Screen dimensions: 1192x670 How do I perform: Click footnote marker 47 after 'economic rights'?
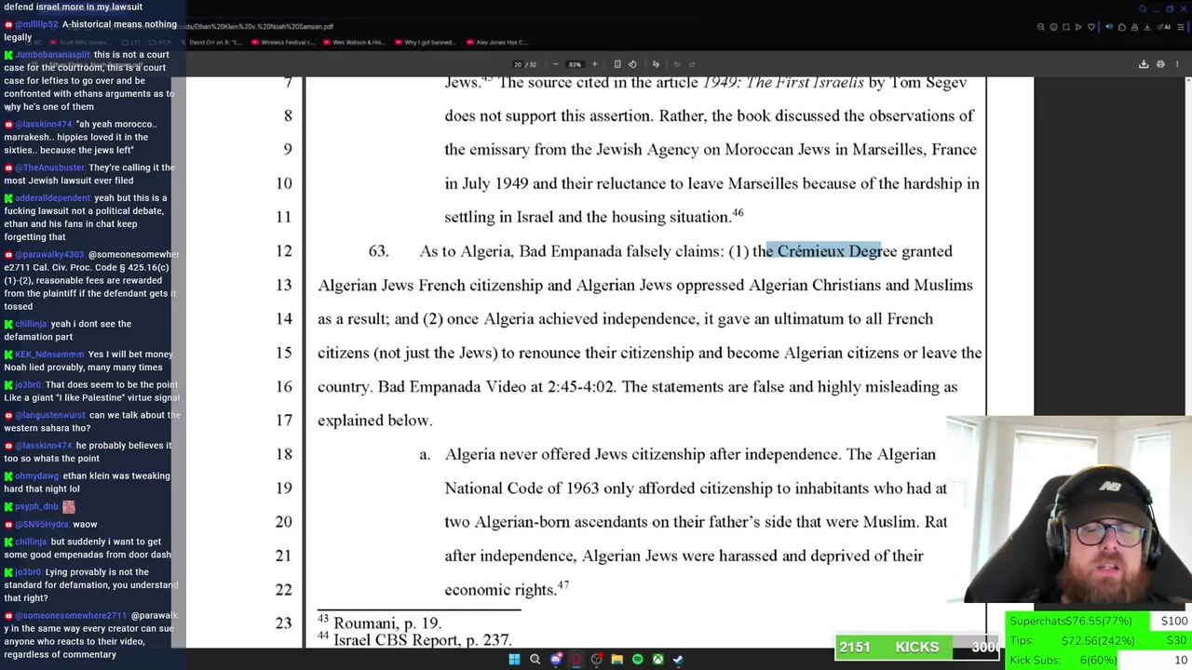click(563, 585)
